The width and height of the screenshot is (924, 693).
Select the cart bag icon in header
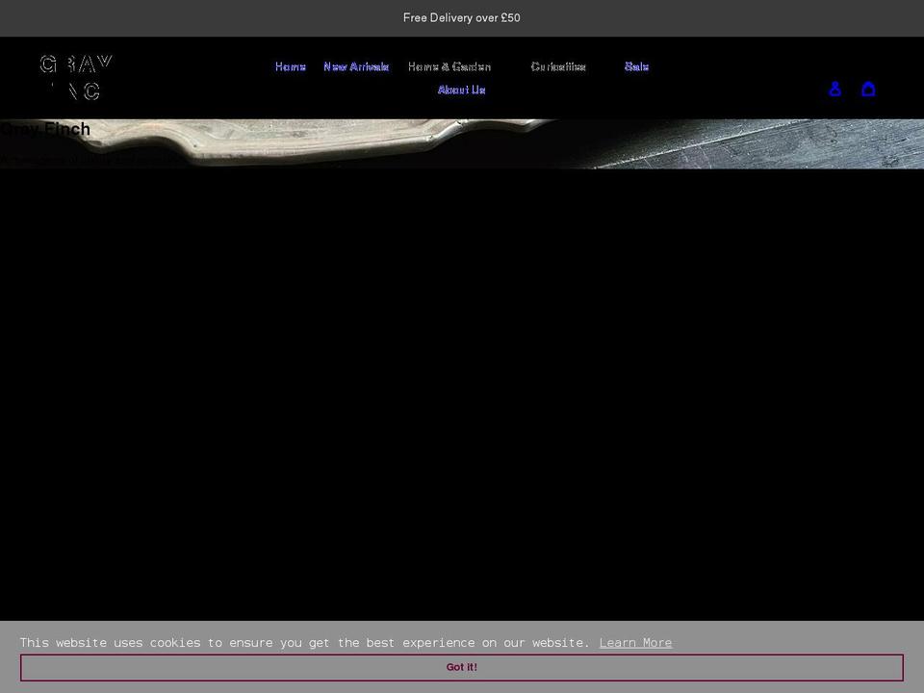[x=868, y=89]
